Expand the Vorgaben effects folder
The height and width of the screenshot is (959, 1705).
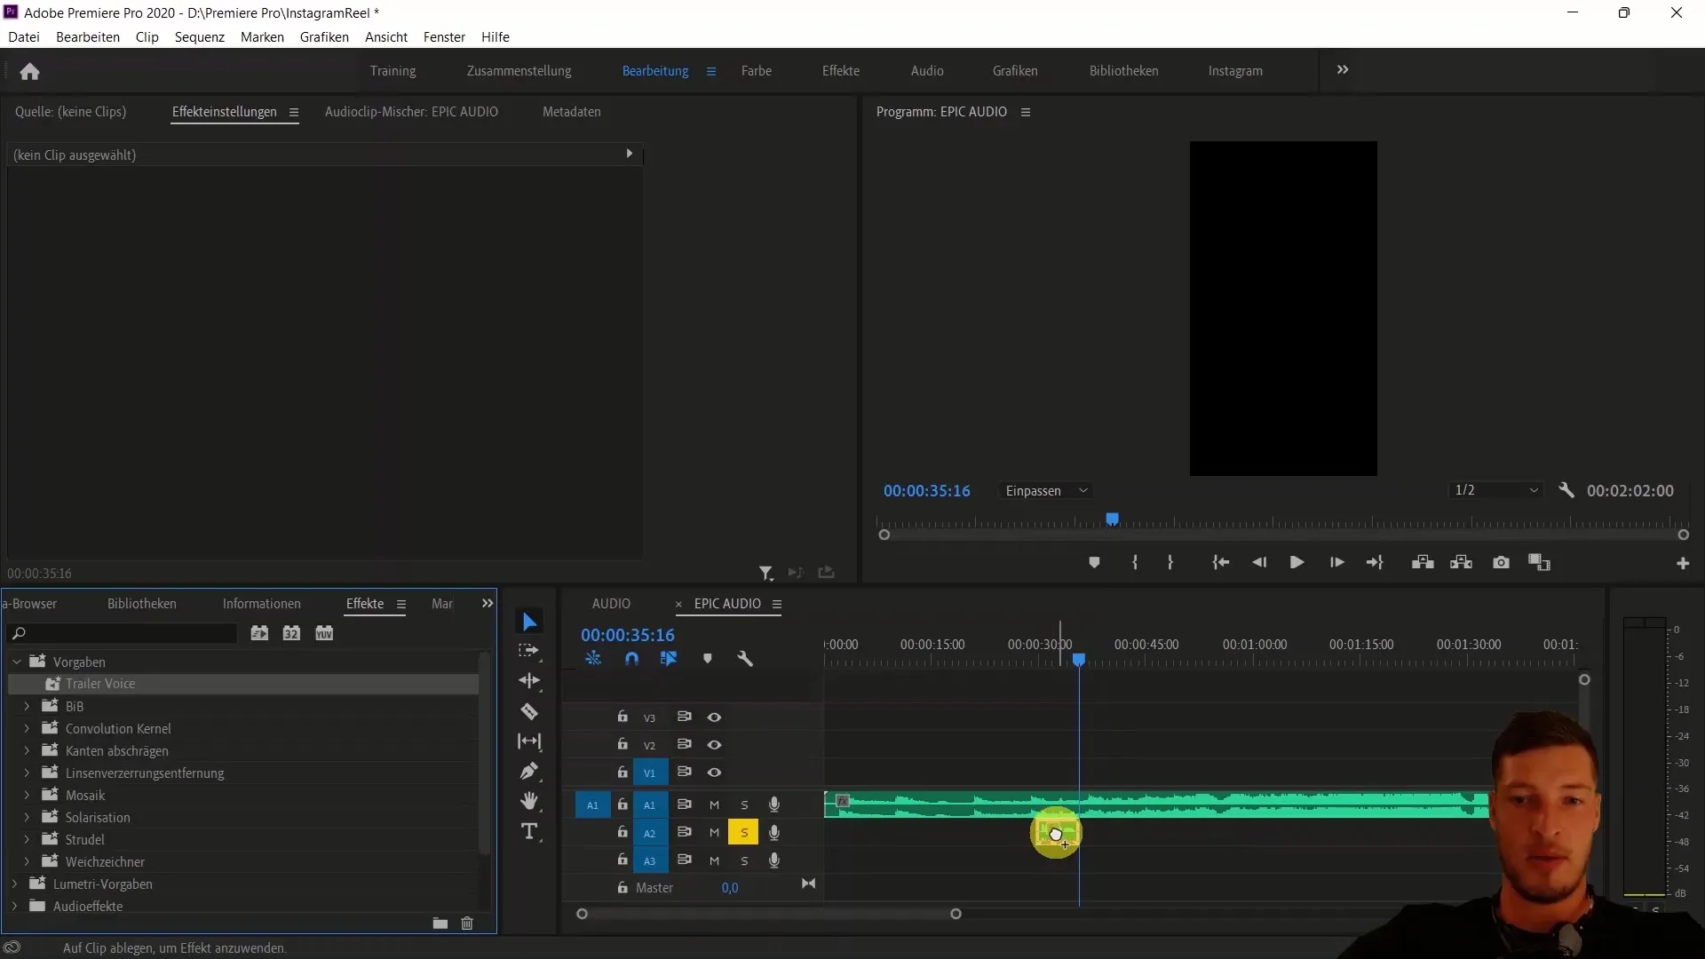pyautogui.click(x=15, y=662)
